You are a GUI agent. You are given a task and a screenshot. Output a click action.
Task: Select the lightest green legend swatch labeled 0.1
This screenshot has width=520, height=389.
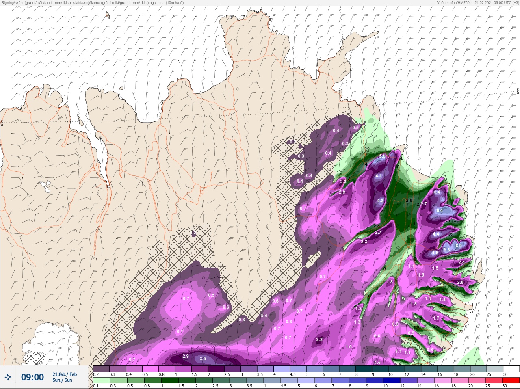[102, 380]
